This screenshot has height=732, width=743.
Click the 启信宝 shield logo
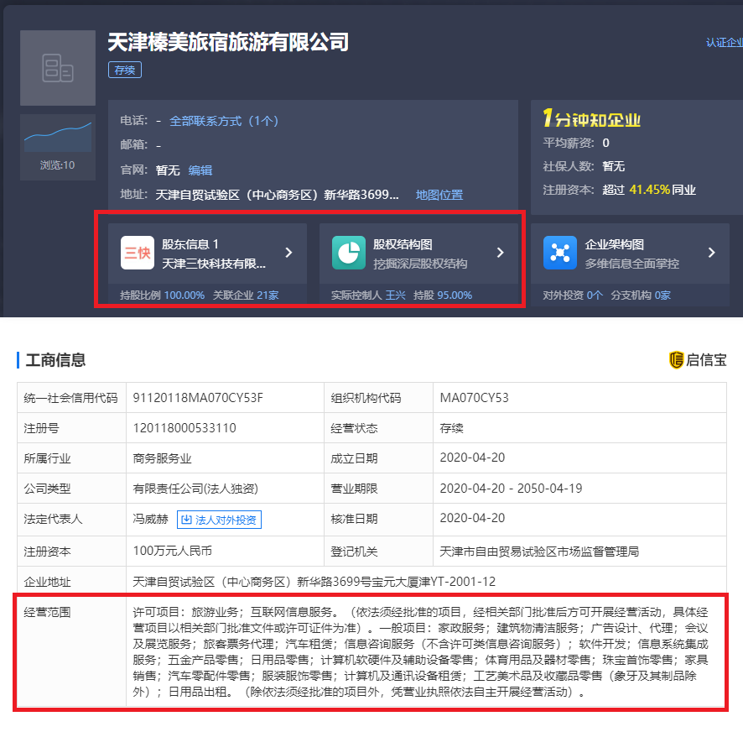[676, 359]
